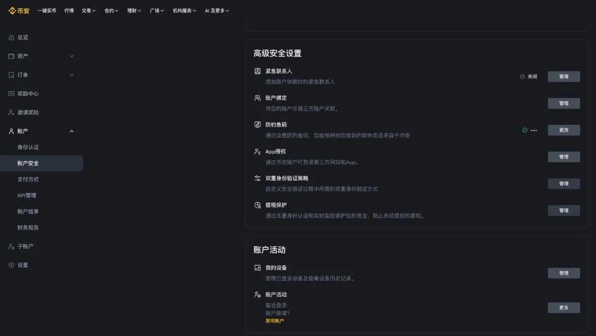Expand the 资产 sidebar chevron
Screen dimensions: 596x336
tap(72, 56)
